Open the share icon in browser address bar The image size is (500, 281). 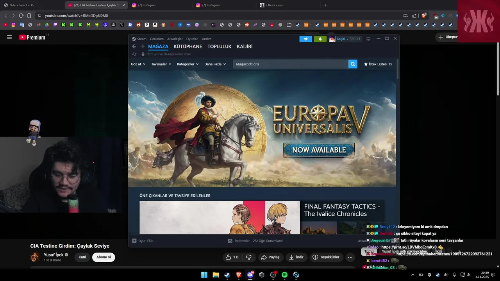tap(414, 16)
